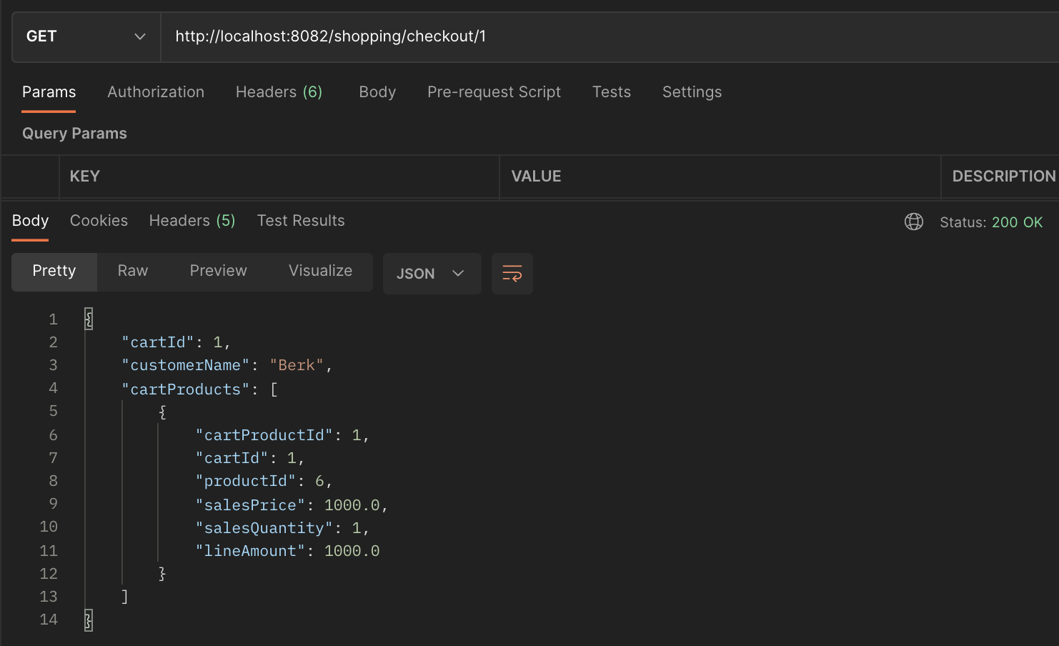Open the GET request method dropdown
Image resolution: width=1059 pixels, height=646 pixels.
tap(85, 36)
